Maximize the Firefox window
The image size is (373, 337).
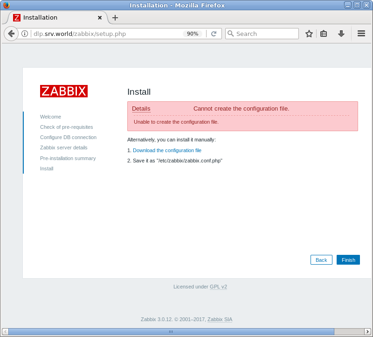click(x=357, y=5)
